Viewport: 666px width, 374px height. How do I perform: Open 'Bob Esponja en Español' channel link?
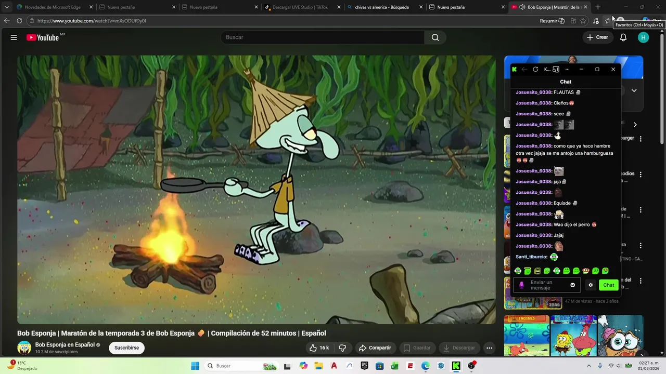pyautogui.click(x=65, y=344)
